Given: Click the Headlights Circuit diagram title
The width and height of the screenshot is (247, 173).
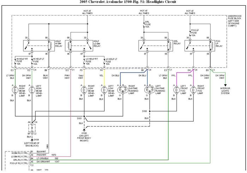Looking at the screenshot, I should click(128, 2).
